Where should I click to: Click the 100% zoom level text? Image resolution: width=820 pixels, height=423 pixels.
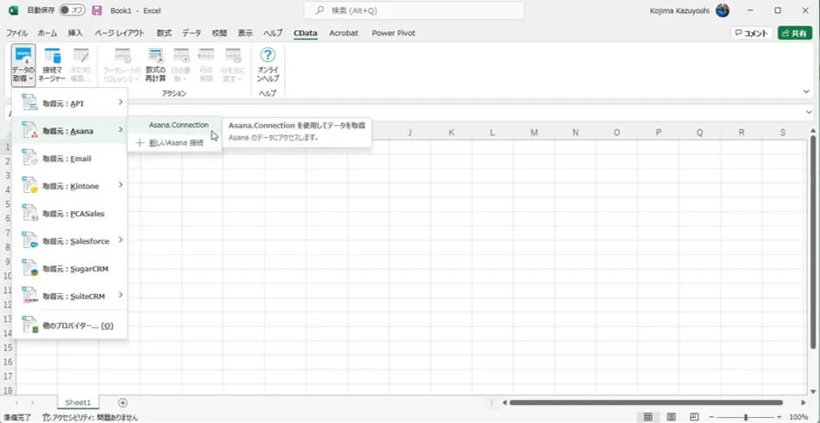click(798, 417)
